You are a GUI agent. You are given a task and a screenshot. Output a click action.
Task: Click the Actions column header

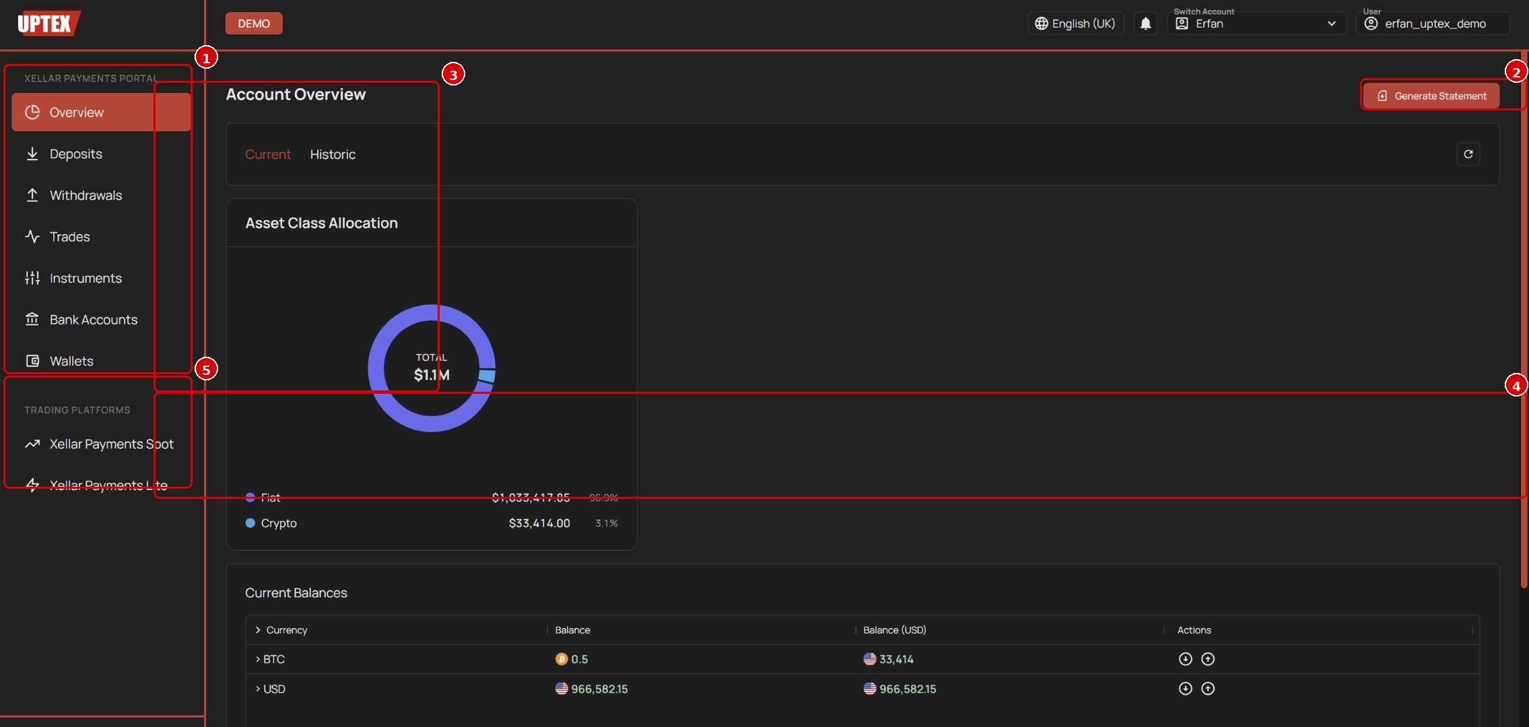click(1194, 630)
